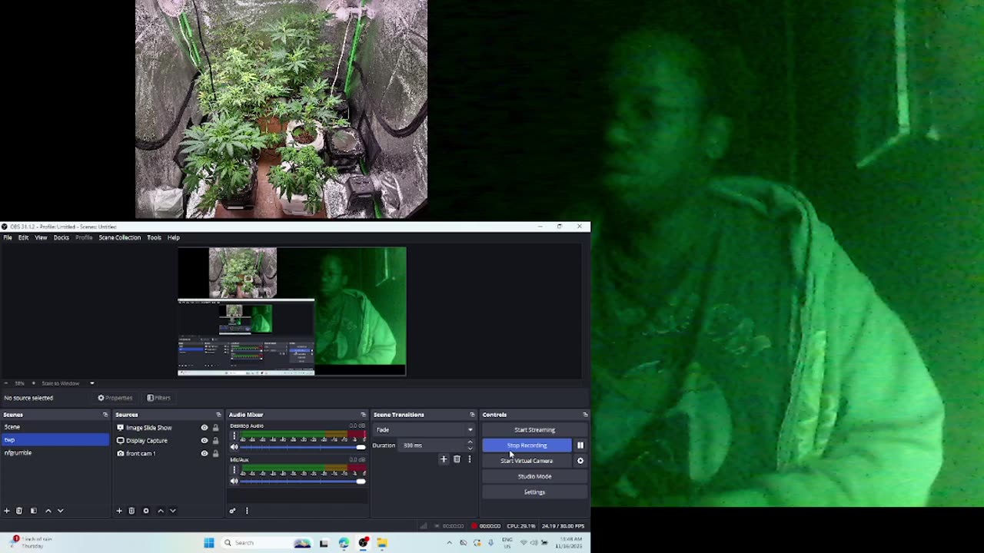Pop out the Scenes dock

pos(105,415)
